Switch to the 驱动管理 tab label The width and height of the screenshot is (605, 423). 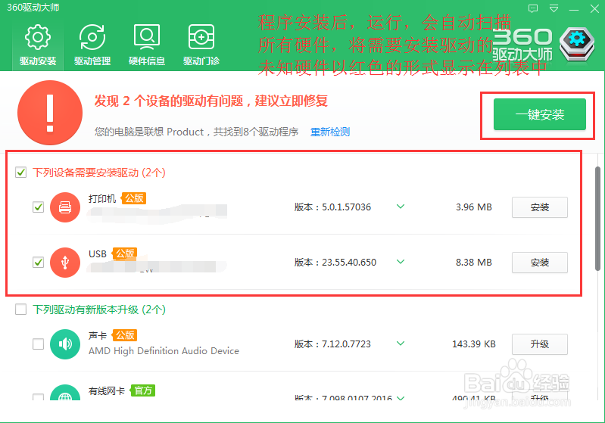[92, 61]
